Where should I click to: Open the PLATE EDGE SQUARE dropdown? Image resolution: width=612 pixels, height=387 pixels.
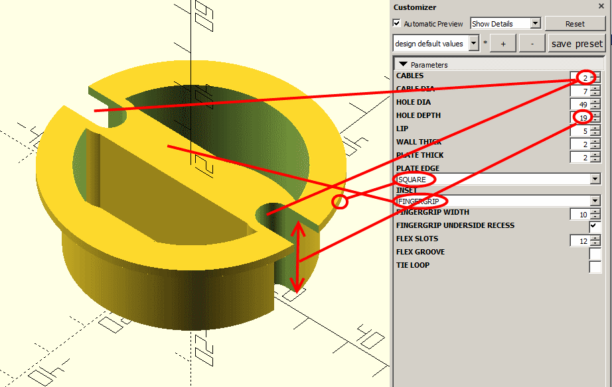[498, 179]
